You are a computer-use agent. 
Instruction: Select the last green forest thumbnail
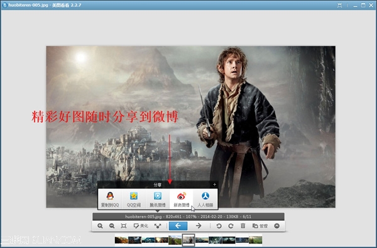pyautogui.click(x=255, y=240)
